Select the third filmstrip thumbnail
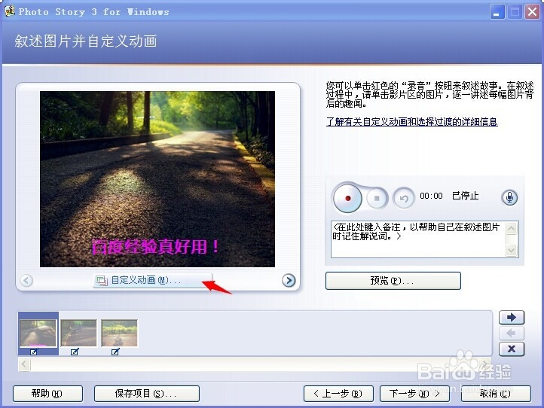Screen dimensions: 544x408 pyautogui.click(x=119, y=333)
